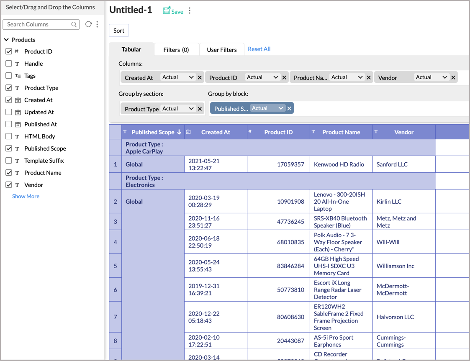
Task: Enable the Updated At column checkbox
Action: 9,112
